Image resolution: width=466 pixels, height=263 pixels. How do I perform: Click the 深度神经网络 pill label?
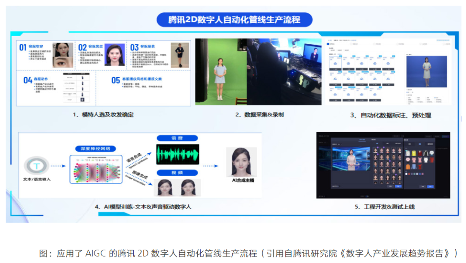pyautogui.click(x=95, y=149)
